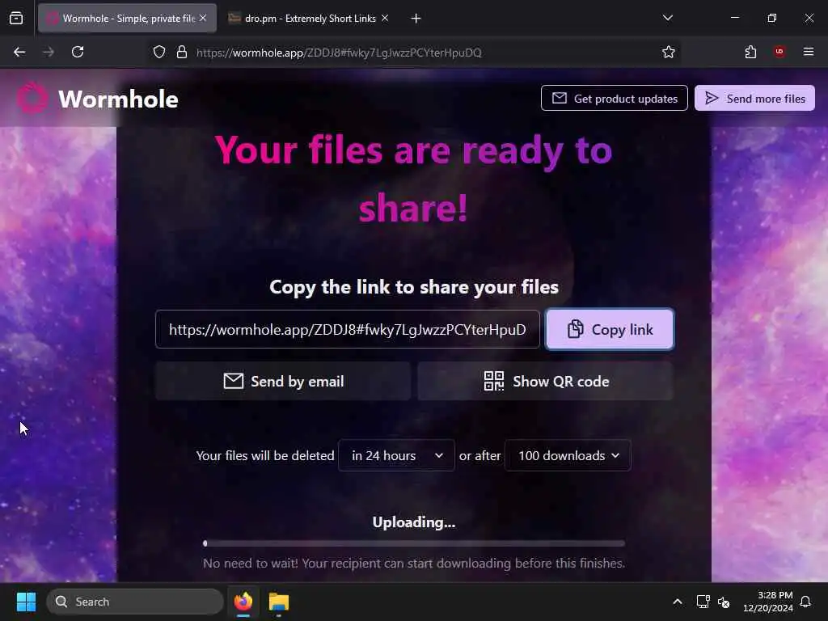
Task: Click Send more files button
Action: coord(754,98)
